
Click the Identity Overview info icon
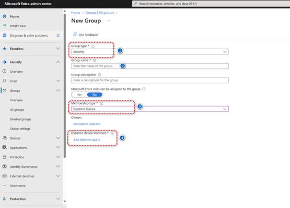[x=4, y=71]
